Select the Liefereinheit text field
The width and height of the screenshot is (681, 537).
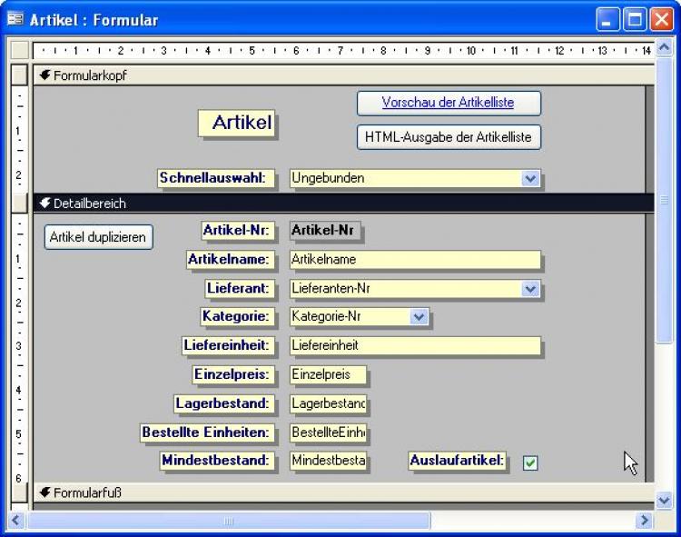click(414, 346)
